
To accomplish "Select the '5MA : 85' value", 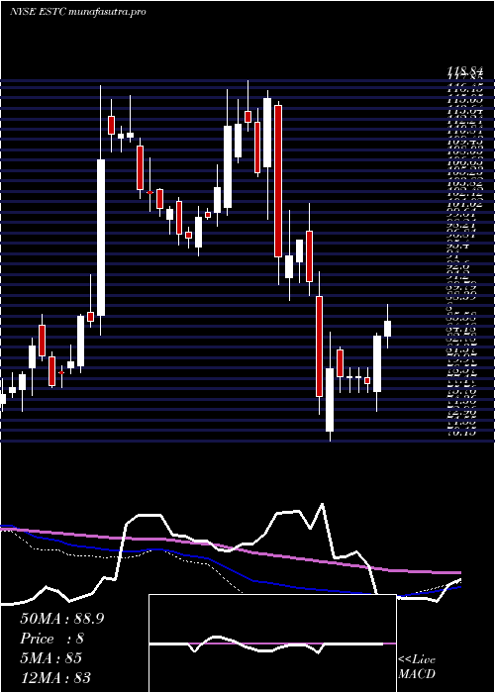I will tap(51, 658).
